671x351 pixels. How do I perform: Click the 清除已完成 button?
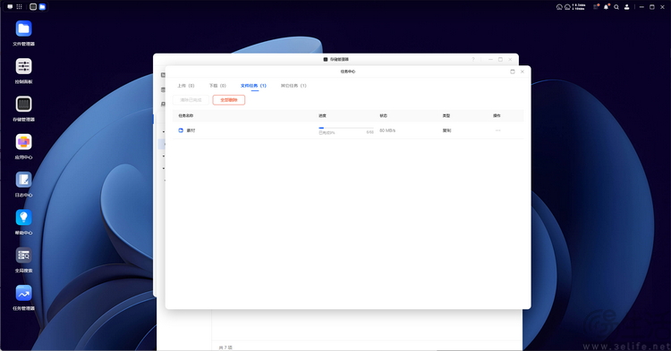pyautogui.click(x=191, y=100)
